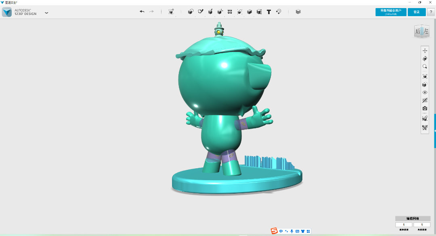Image resolution: width=436 pixels, height=236 pixels.
Task: Toggle Sogou punctuation mode
Action: click(286, 231)
